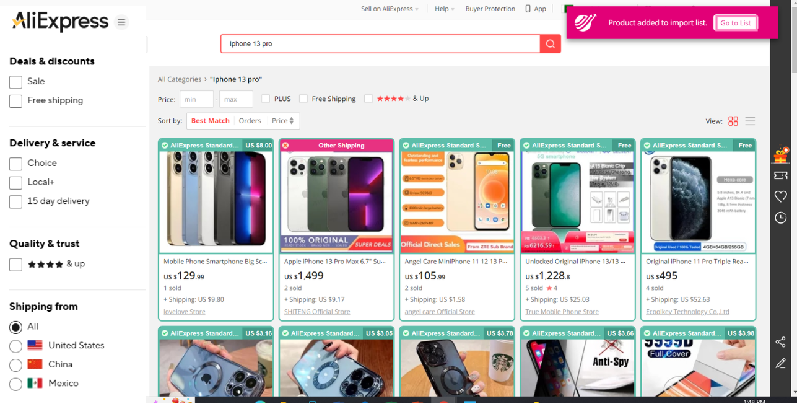Click the min price input
This screenshot has width=797, height=409.
click(x=196, y=99)
